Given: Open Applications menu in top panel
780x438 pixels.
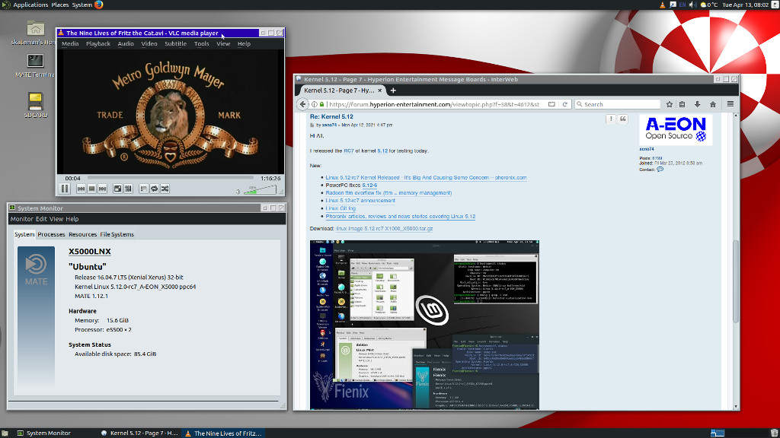Looking at the screenshot, I should pos(30,5).
